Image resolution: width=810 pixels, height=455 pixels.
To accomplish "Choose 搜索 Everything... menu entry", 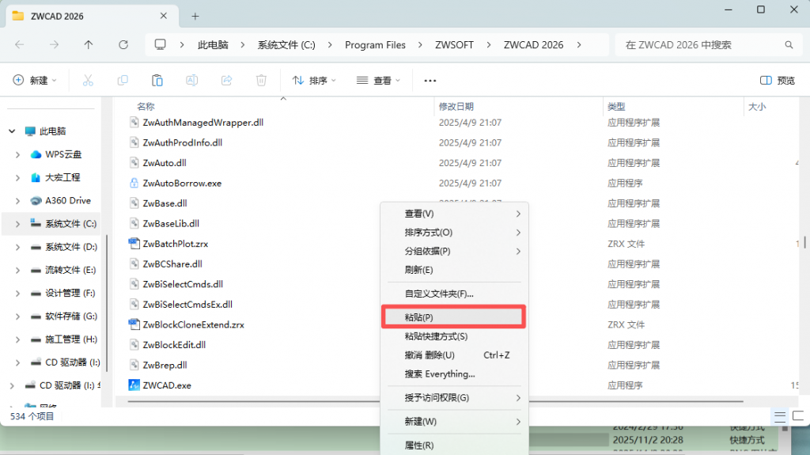I will click(x=455, y=373).
